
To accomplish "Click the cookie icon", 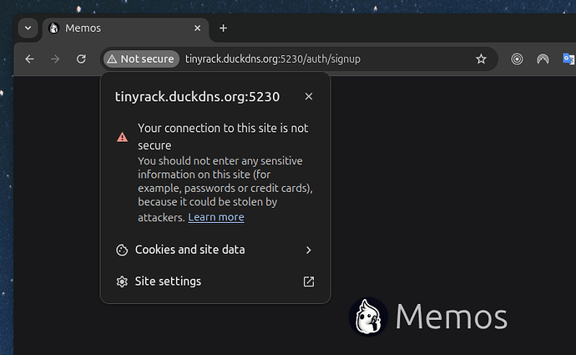I will point(122,250).
